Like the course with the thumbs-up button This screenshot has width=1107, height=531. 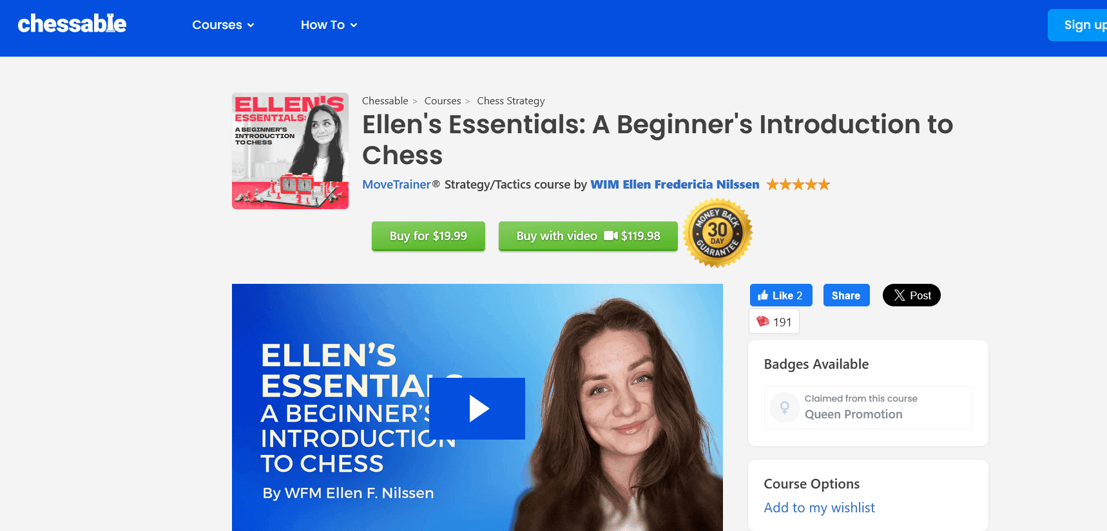[781, 295]
